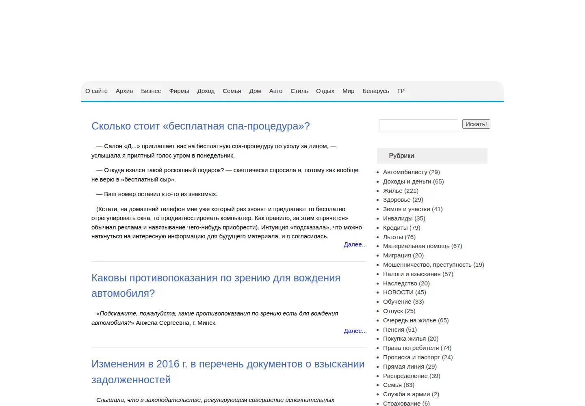Open the 'Стиль' menu item
Screen dimensions: 585x406
[299, 91]
